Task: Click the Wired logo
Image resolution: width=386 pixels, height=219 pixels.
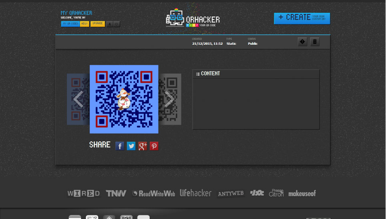Action: point(83,193)
